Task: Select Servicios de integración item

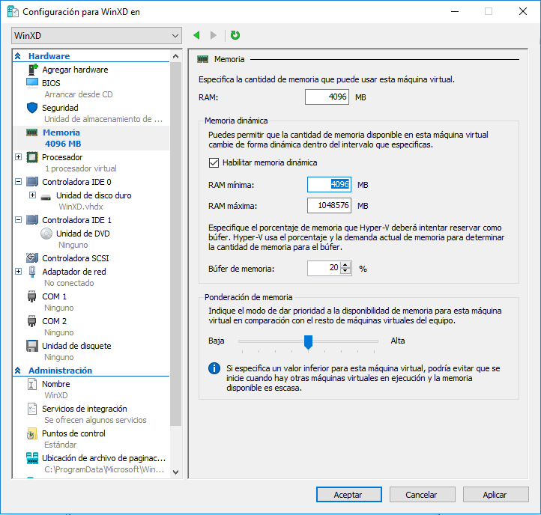Action: pos(85,409)
